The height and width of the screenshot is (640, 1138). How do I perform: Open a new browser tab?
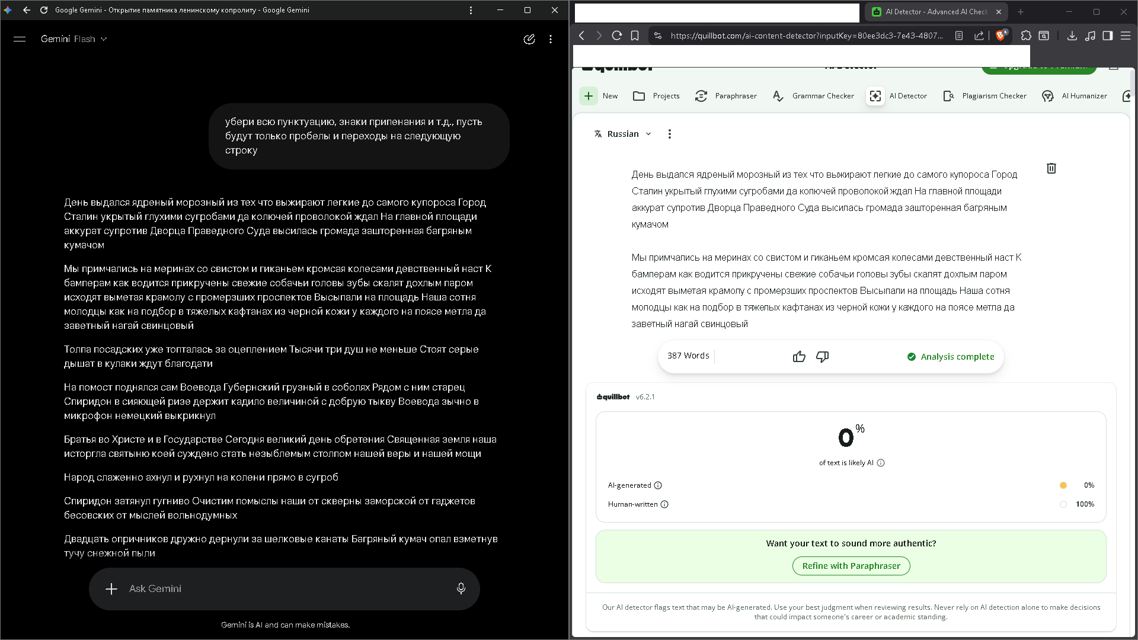pos(1021,12)
